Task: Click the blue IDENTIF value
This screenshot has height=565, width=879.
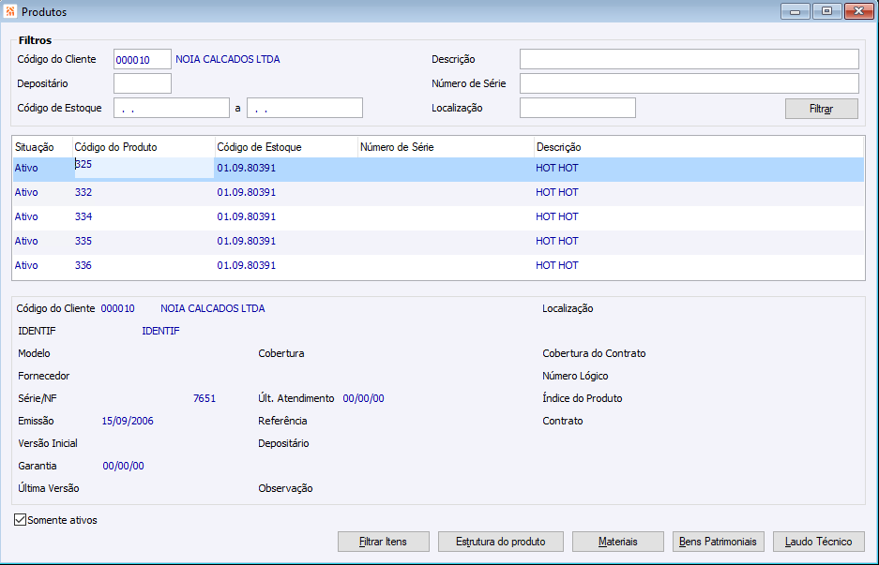Action: (x=161, y=331)
